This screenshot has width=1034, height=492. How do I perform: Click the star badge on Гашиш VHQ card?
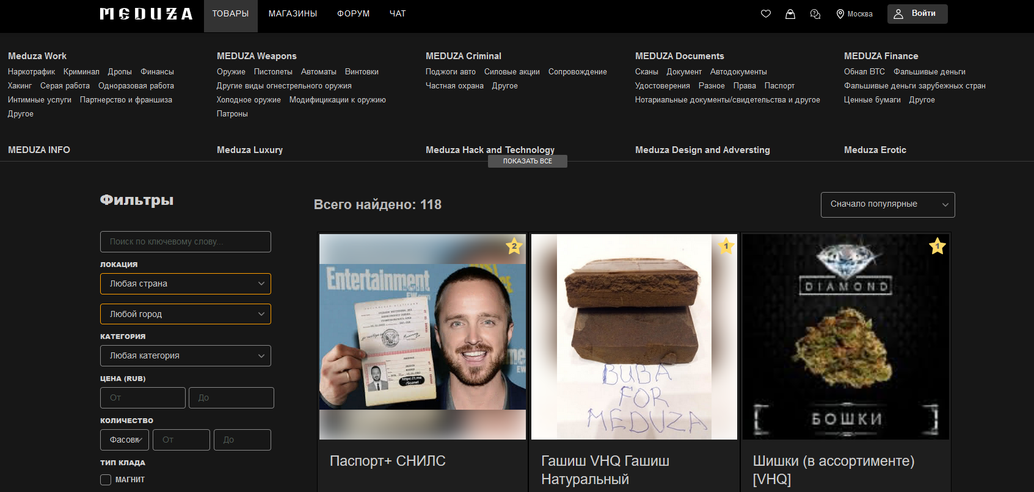[726, 246]
